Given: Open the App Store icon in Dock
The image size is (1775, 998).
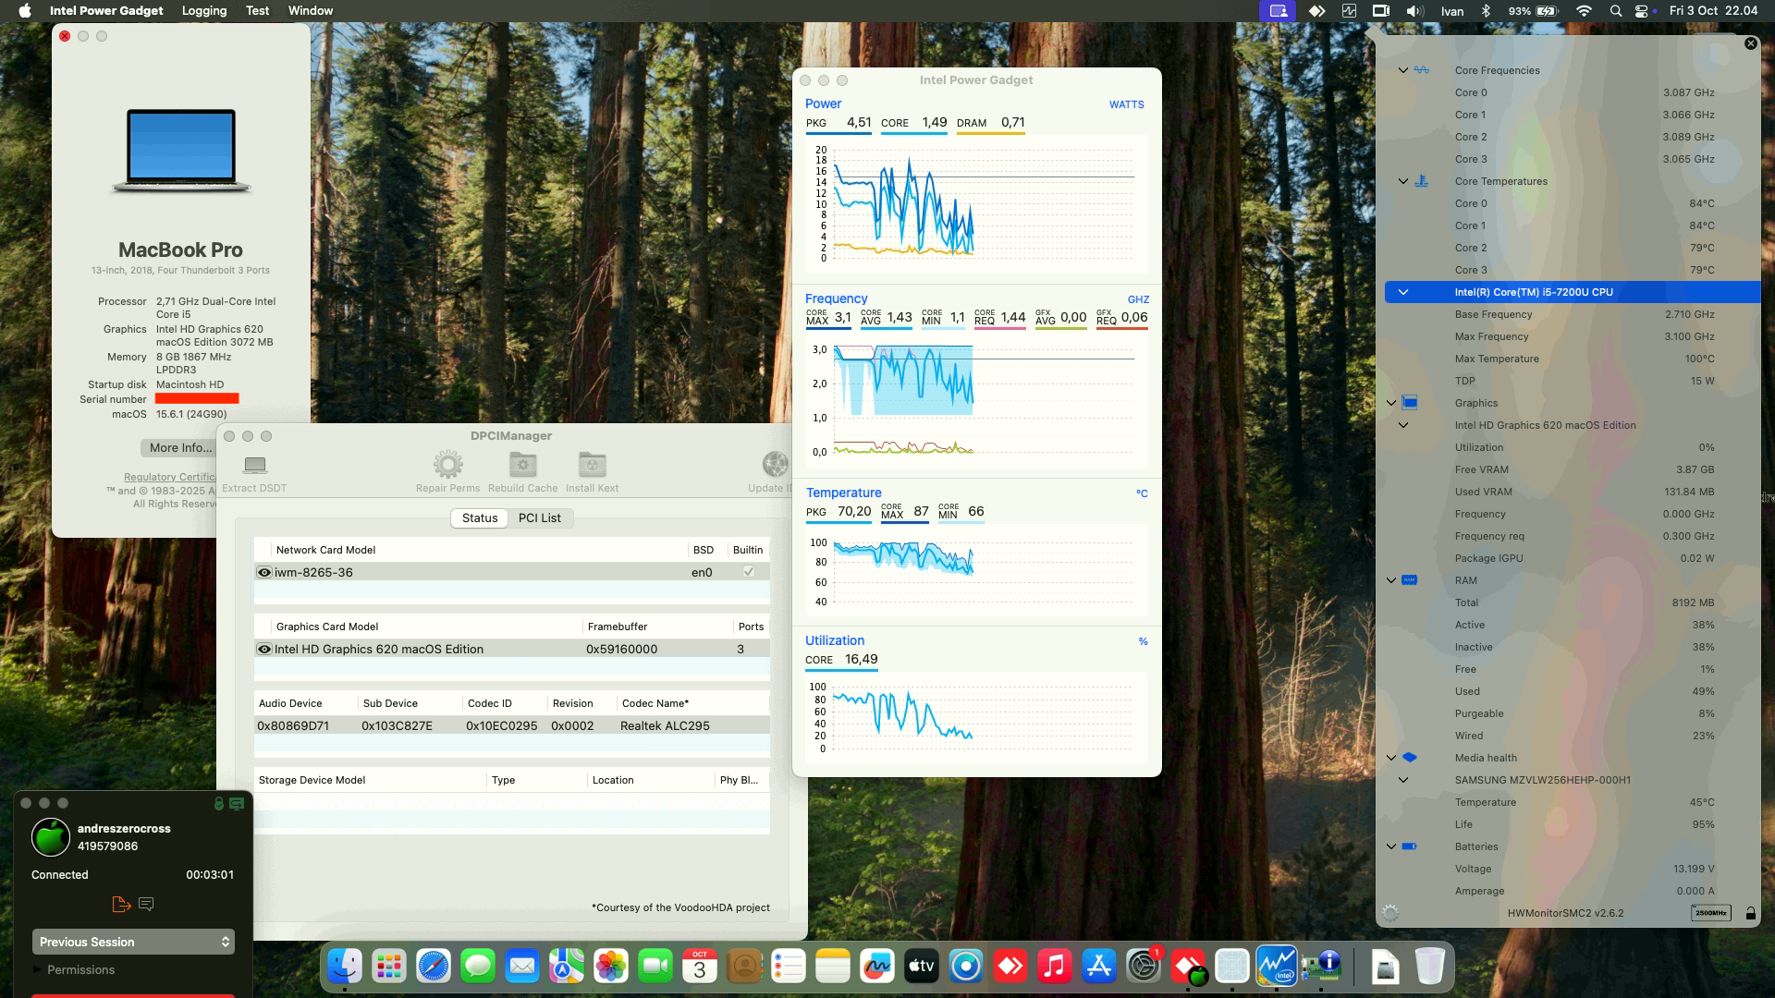Looking at the screenshot, I should point(1099,967).
